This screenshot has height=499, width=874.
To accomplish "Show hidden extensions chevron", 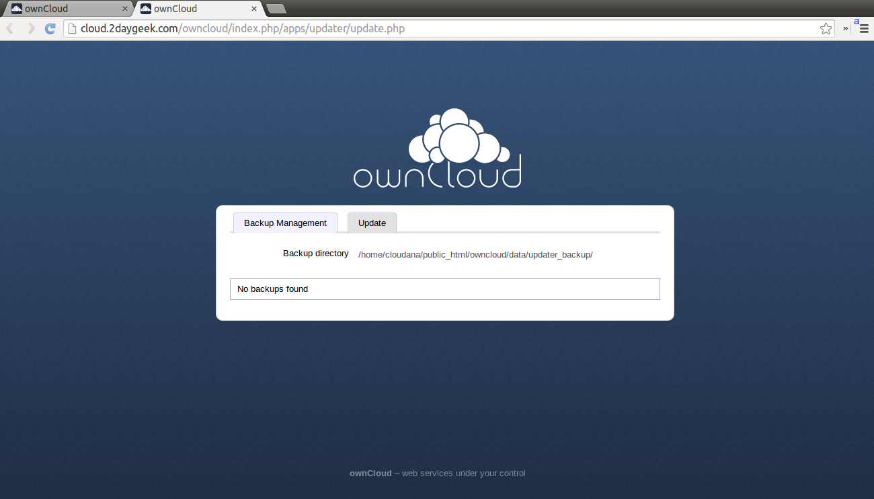I will (845, 28).
